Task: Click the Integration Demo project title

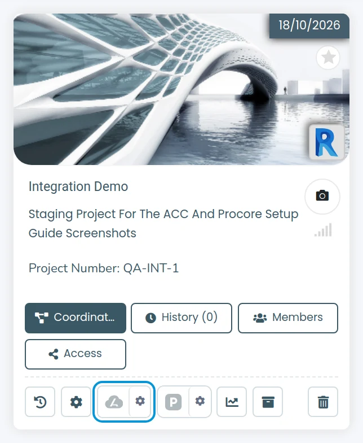Action: tap(78, 186)
